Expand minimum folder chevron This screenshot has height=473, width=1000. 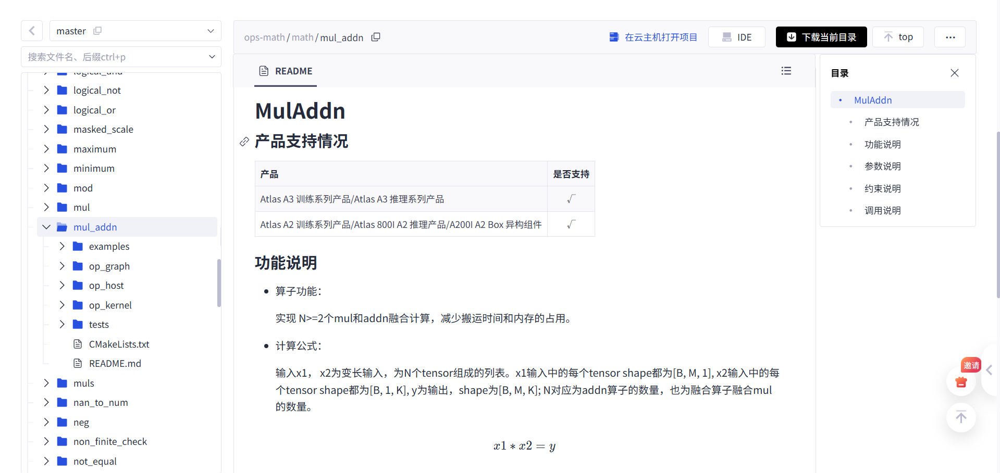(46, 168)
